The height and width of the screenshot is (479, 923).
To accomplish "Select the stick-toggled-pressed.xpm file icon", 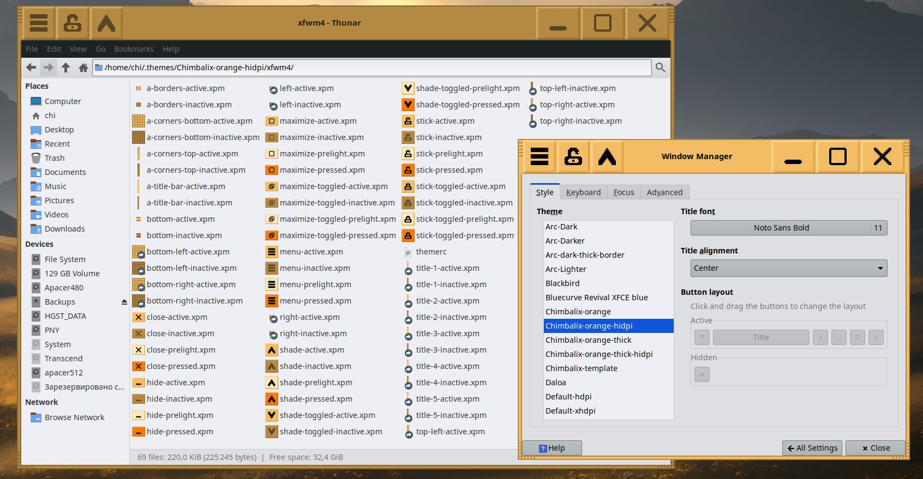I will (408, 235).
